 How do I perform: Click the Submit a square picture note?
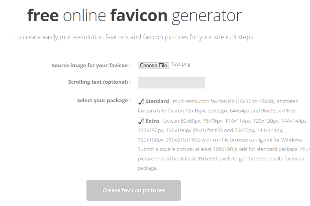[224, 158]
